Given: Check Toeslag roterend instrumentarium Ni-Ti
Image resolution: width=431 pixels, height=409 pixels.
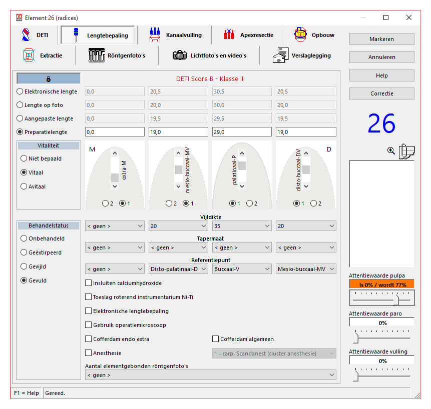Looking at the screenshot, I should (88, 296).
